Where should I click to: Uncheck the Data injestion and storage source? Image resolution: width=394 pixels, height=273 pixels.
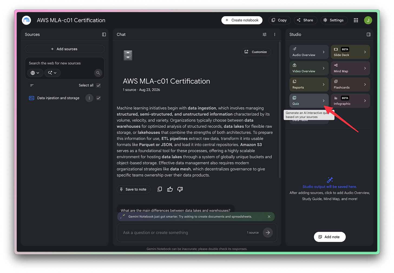coord(98,98)
